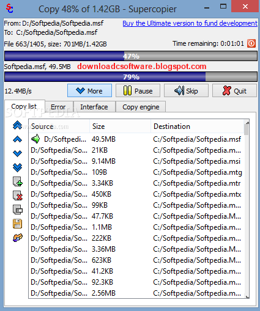Click the 12.4MB/s transfer speed label
Screen dimensions: 260x311
(x=18, y=91)
